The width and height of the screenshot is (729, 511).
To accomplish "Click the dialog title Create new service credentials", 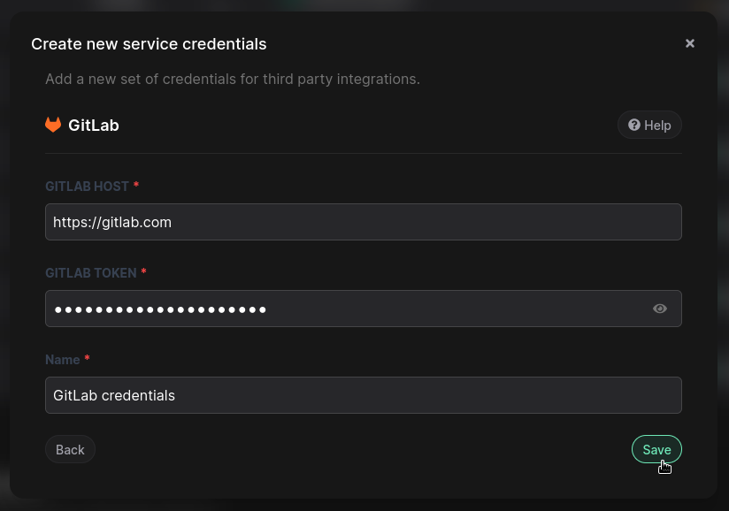I will click(x=149, y=43).
